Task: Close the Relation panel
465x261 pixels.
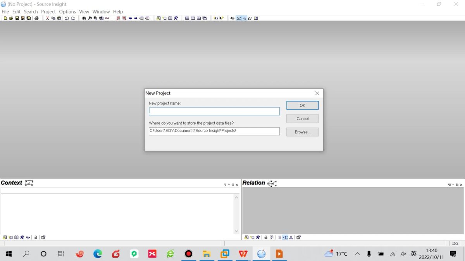Action: click(x=461, y=185)
